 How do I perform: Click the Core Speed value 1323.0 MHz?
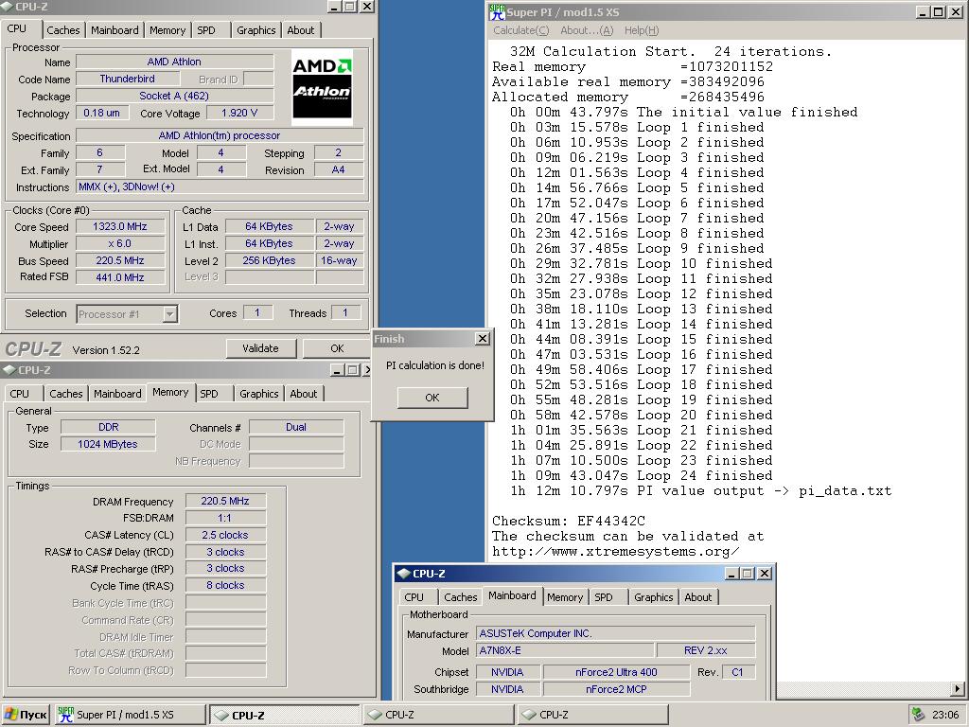120,227
